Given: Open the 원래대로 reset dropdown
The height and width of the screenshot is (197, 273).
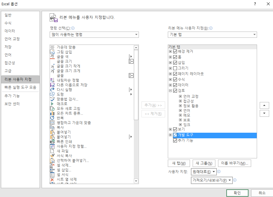Looking at the screenshot, I should 204,172.
